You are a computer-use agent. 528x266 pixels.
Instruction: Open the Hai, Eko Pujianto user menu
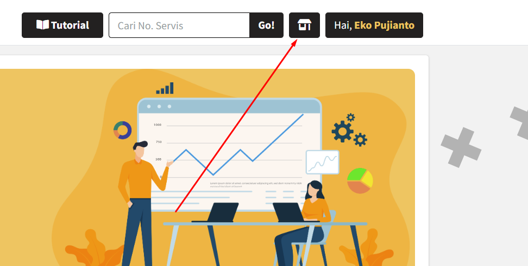[x=374, y=25]
